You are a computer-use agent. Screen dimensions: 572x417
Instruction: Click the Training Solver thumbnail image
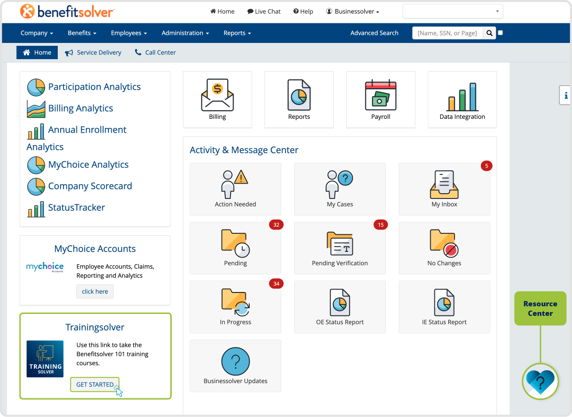(x=45, y=359)
